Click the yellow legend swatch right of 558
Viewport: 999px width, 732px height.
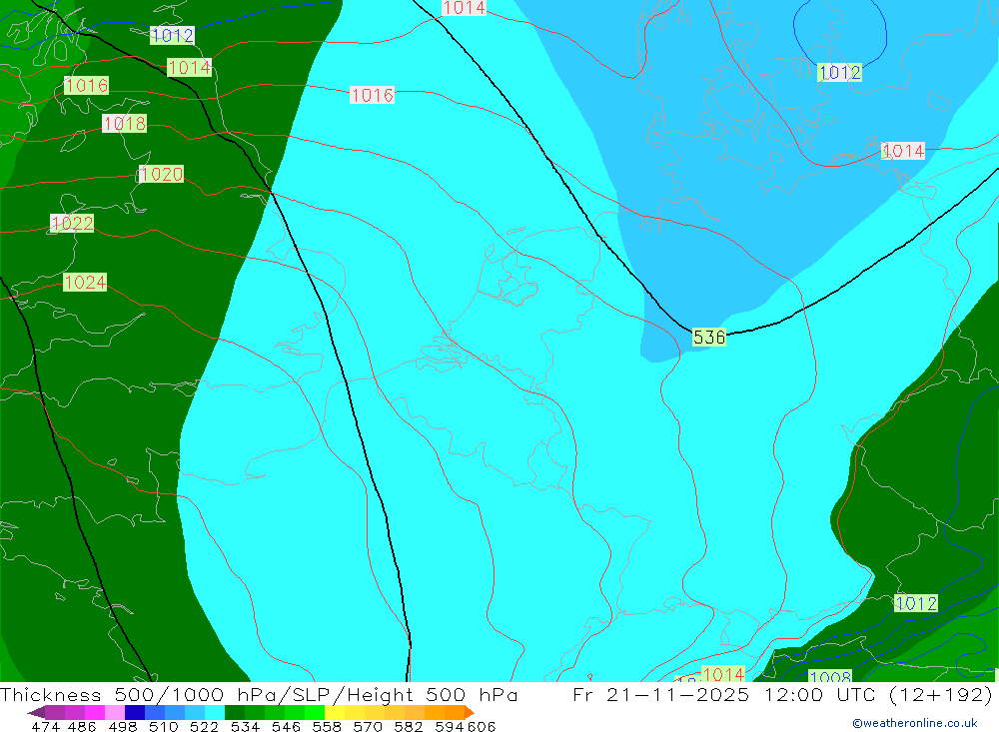[335, 712]
